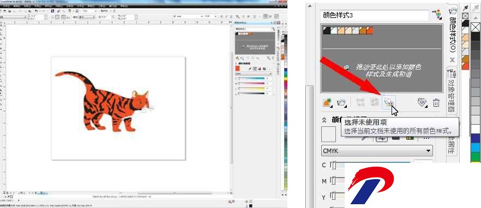Pick the no-color swatch in document palette

point(465,16)
